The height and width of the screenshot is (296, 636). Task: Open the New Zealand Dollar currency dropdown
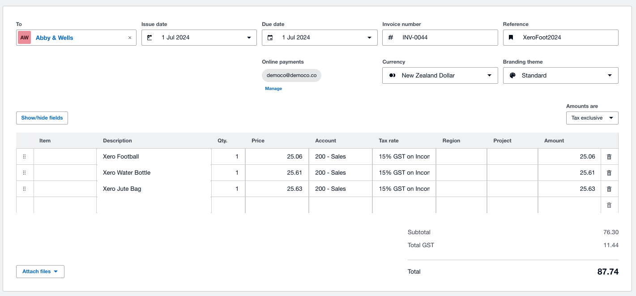(x=490, y=75)
